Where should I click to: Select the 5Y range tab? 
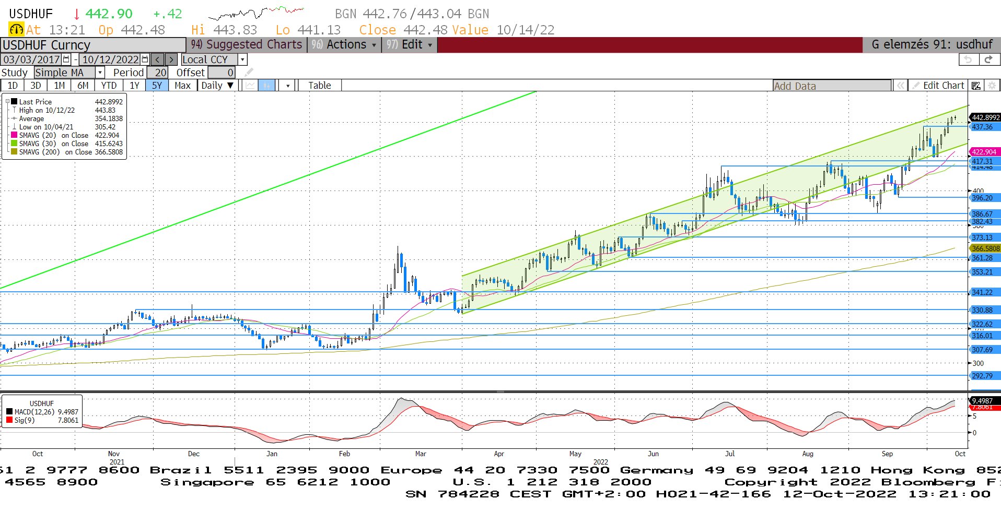click(x=157, y=86)
